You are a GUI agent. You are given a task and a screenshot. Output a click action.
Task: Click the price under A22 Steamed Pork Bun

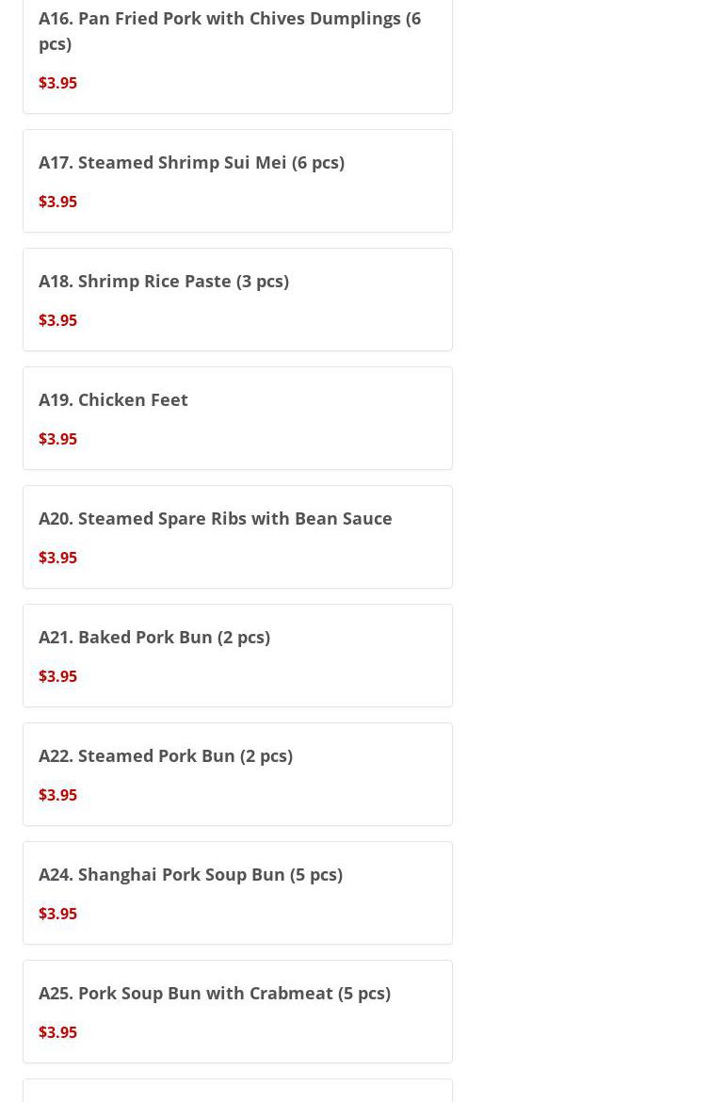[x=57, y=795]
